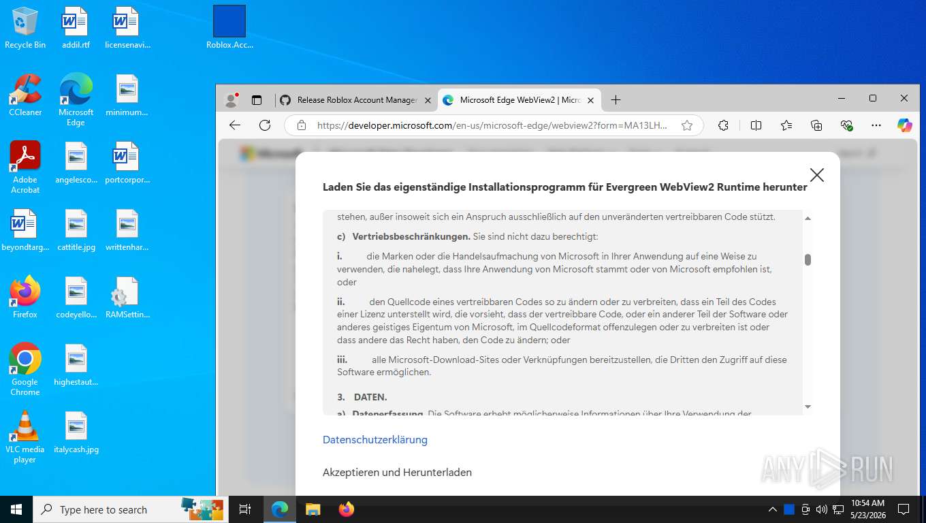Image resolution: width=926 pixels, height=523 pixels.
Task: Click 'Vertriebsbeschränkungen.' text in license
Action: tap(411, 237)
